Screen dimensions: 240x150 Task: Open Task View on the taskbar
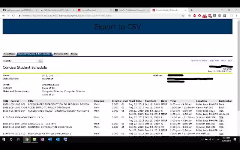[19, 139]
